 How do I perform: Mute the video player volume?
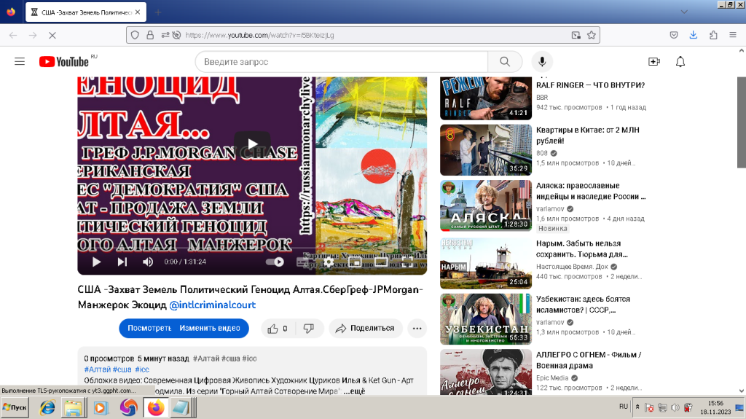pyautogui.click(x=148, y=262)
